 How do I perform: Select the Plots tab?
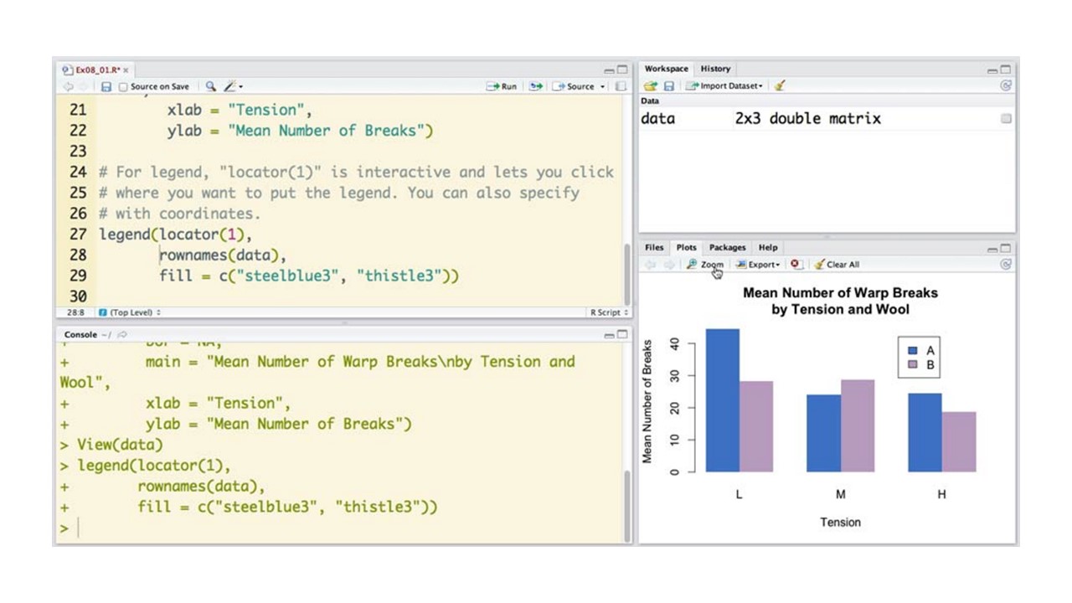[686, 247]
